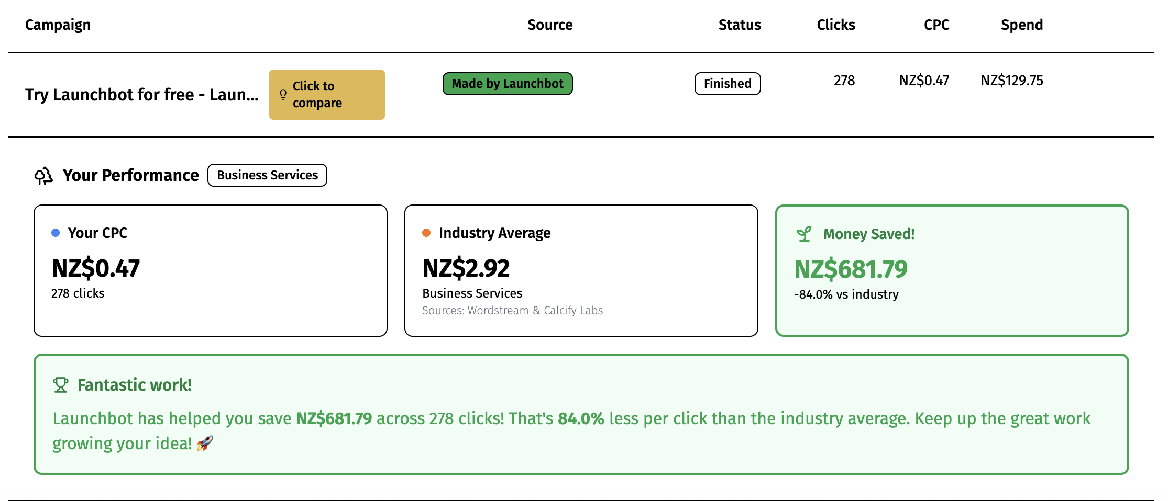Sort by the Source column header

[549, 25]
